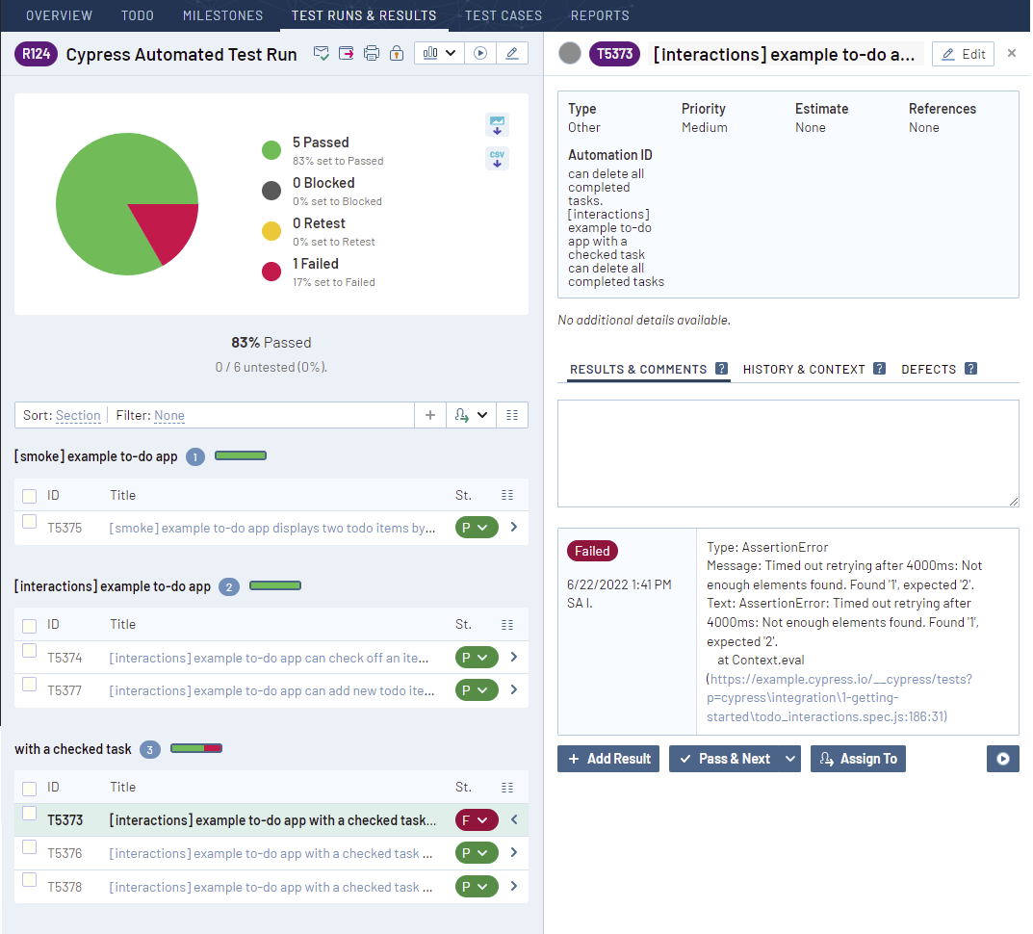Screen dimensions: 1033x934
Task: Open the print dialog icon
Action: [372, 53]
